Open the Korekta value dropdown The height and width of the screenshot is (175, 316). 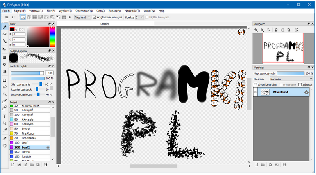click(139, 17)
